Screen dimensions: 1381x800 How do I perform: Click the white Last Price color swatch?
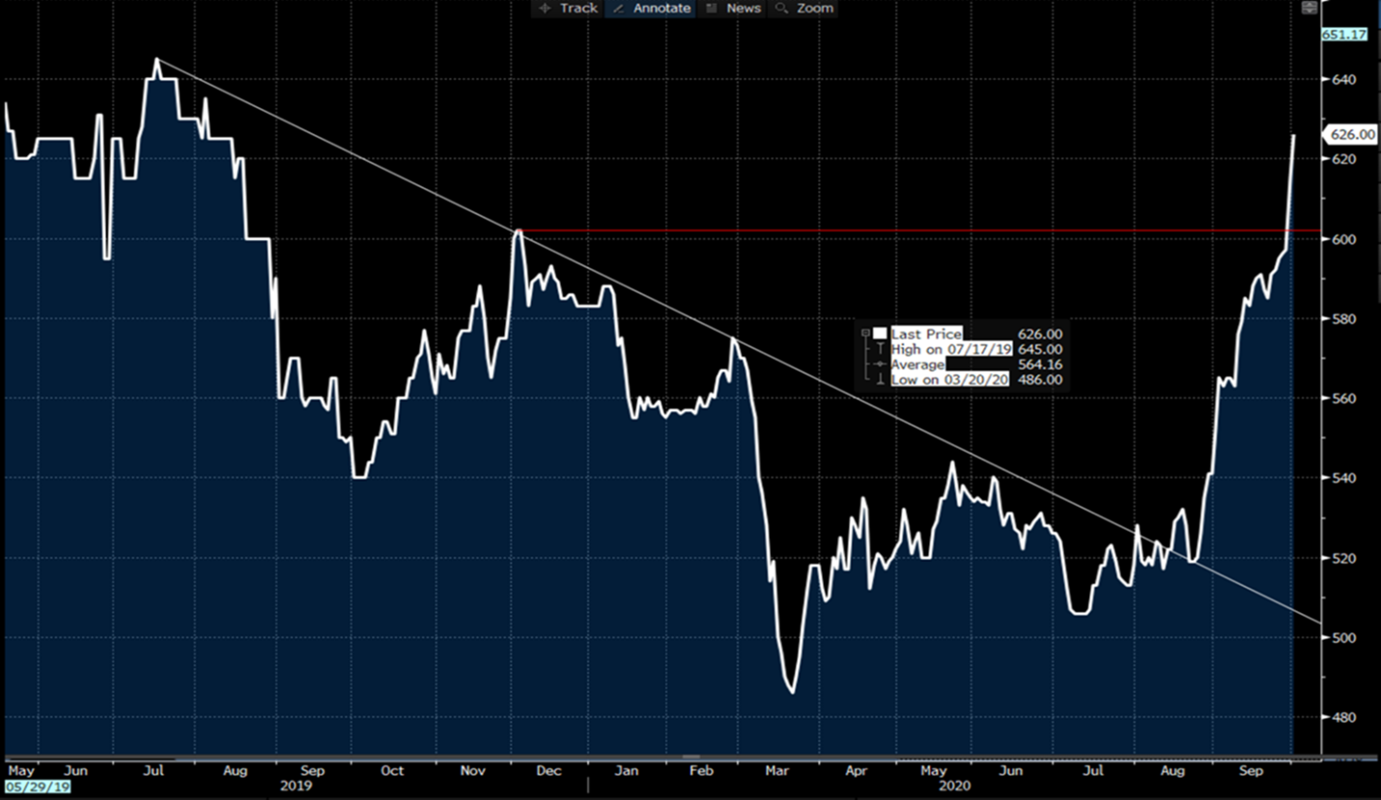tap(880, 333)
